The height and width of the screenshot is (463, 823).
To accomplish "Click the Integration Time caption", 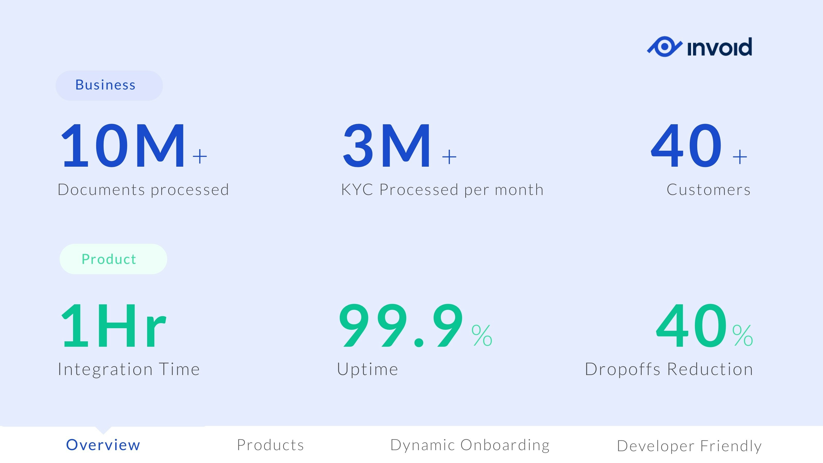I will [x=129, y=369].
